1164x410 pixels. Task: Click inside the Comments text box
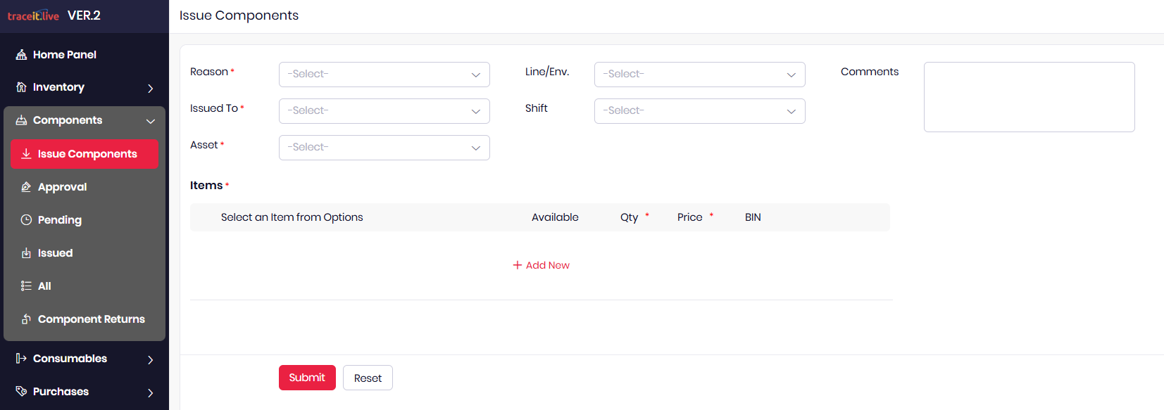[x=1029, y=97]
